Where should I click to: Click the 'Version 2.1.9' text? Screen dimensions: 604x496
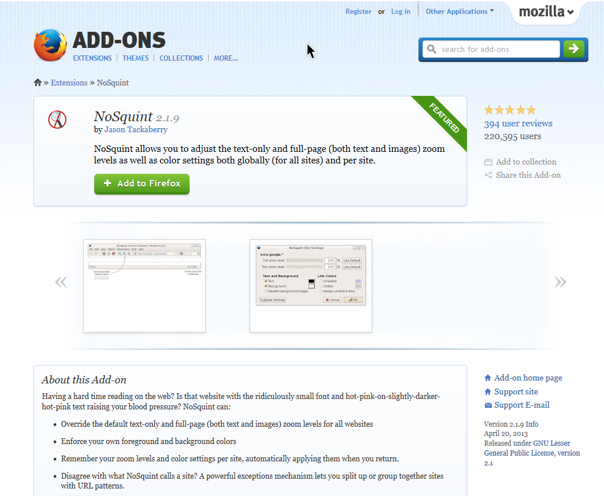[x=504, y=424]
